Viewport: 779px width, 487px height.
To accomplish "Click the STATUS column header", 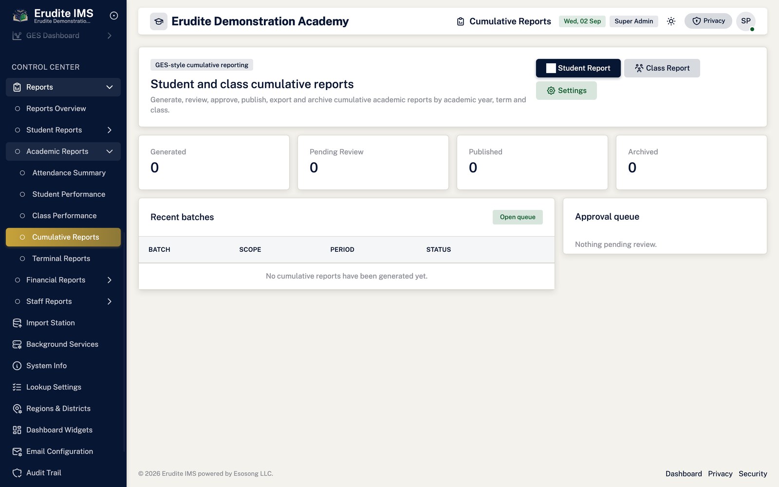I will [439, 250].
